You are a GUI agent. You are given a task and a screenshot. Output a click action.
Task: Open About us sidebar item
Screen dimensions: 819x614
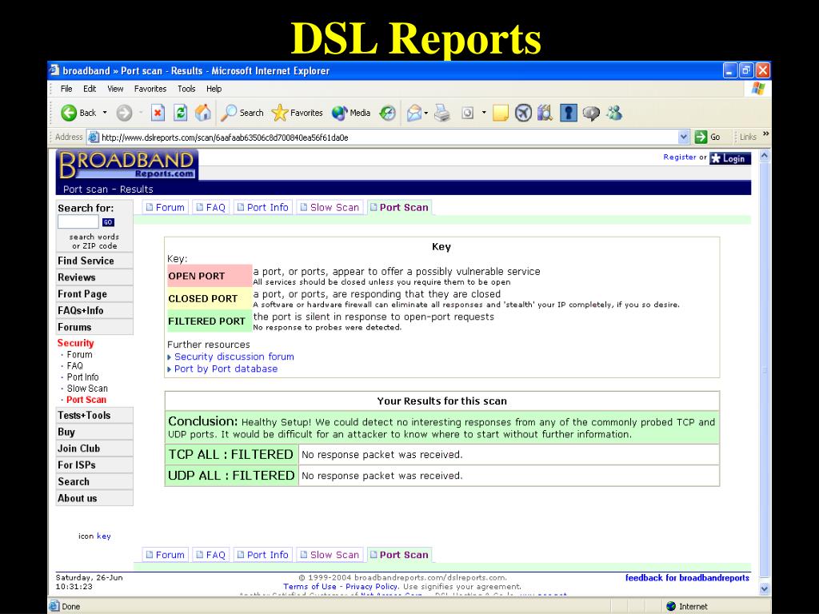click(94, 498)
